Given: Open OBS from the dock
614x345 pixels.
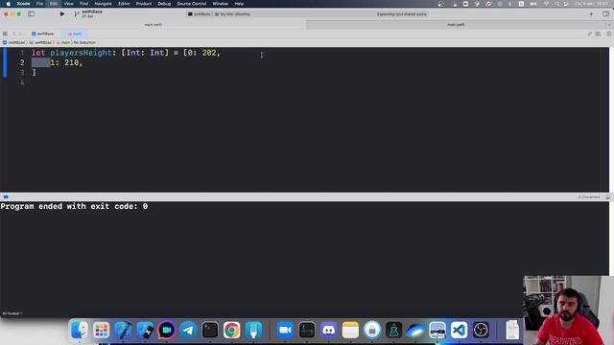Looking at the screenshot, I should [481, 330].
